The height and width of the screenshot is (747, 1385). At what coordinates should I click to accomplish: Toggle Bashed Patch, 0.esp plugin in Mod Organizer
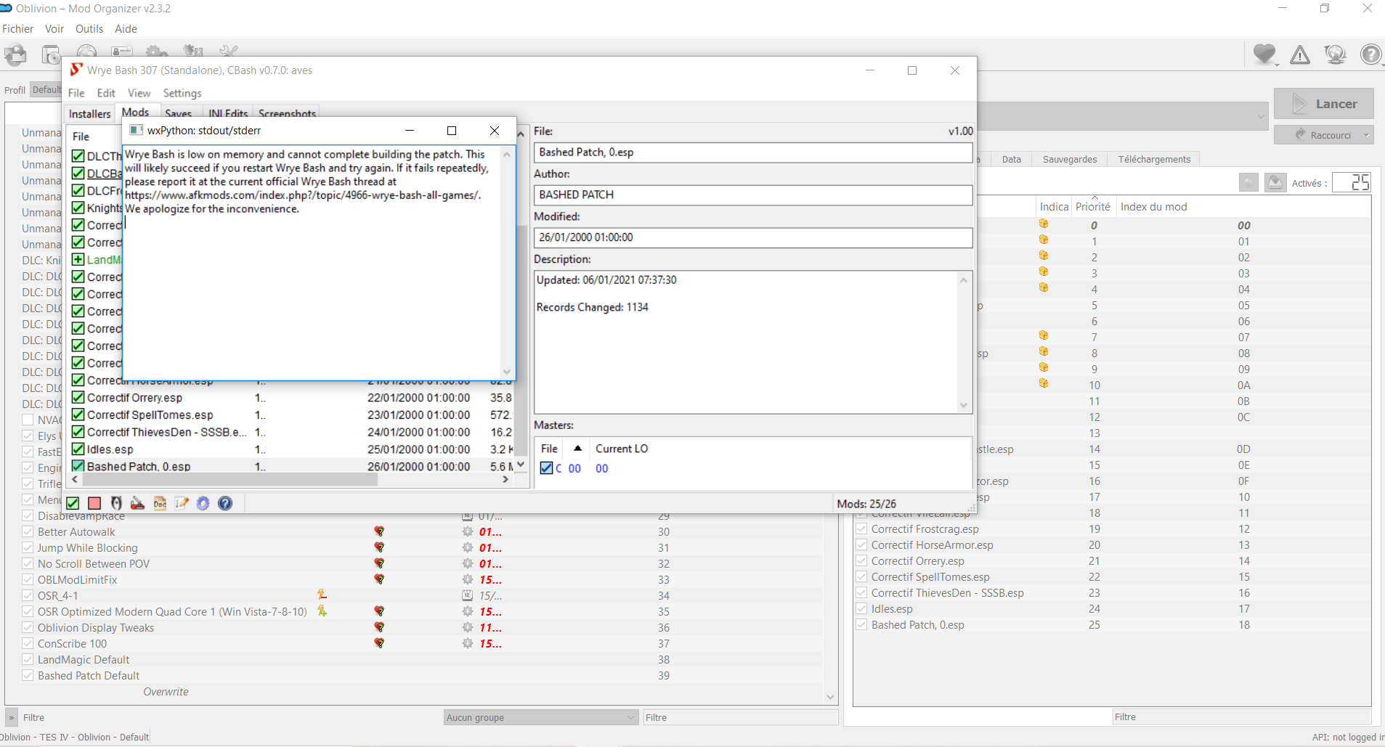coord(861,624)
